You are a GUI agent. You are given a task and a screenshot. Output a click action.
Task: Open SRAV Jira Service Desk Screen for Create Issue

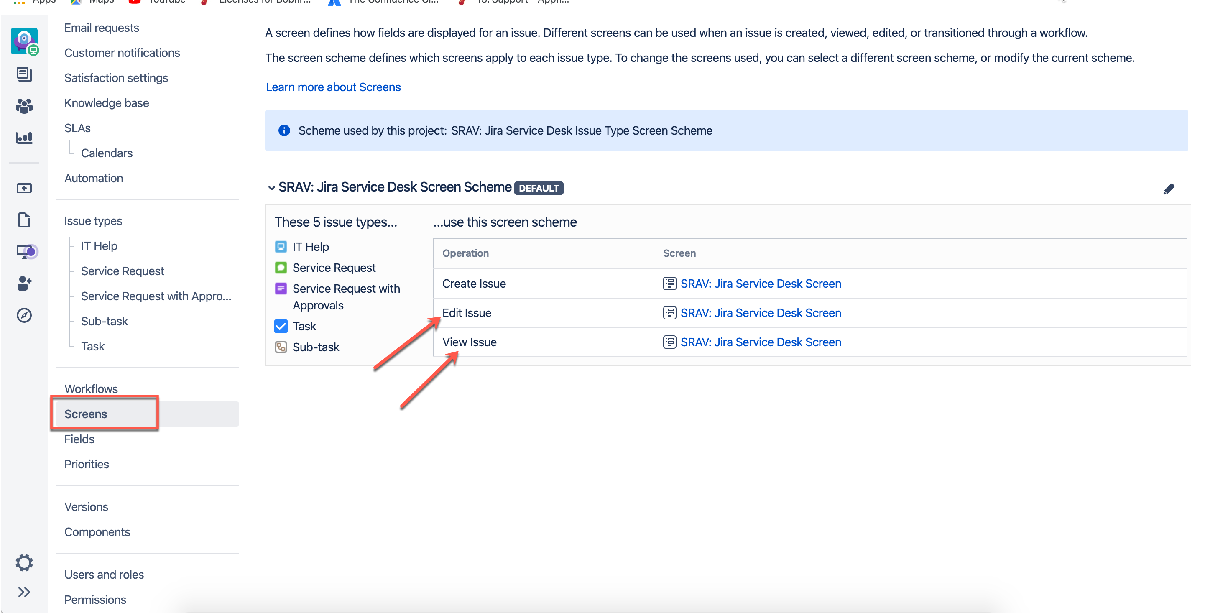pos(761,283)
